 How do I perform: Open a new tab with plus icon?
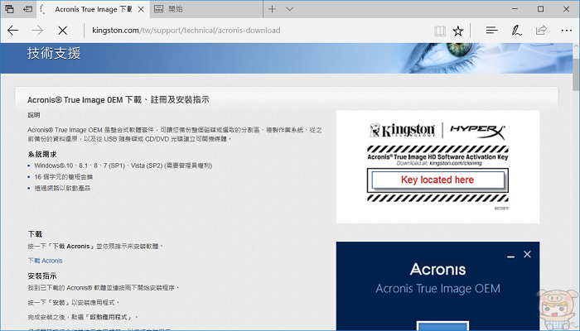(272, 9)
